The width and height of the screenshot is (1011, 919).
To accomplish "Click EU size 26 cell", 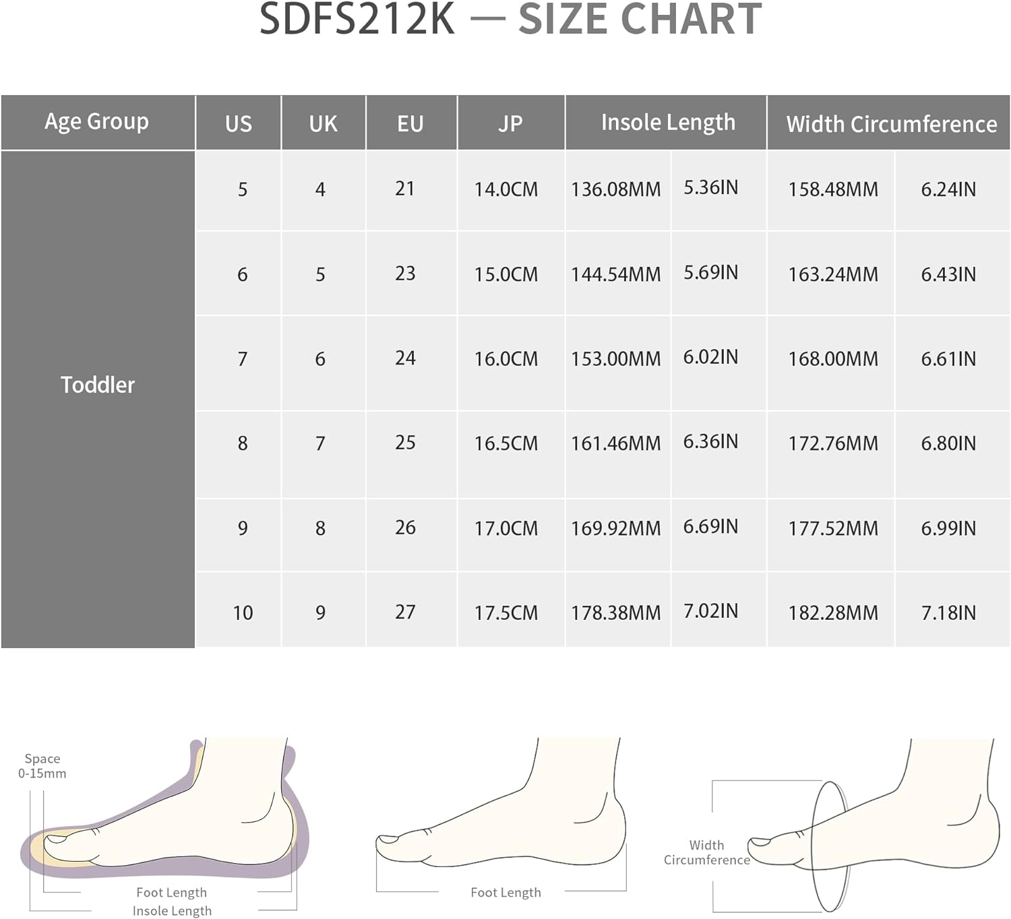I will click(411, 536).
